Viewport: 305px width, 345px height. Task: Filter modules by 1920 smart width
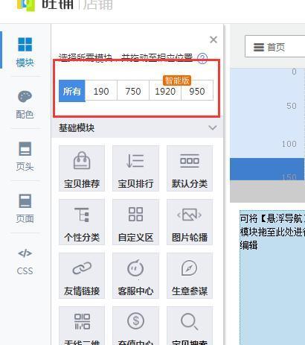[x=165, y=91]
